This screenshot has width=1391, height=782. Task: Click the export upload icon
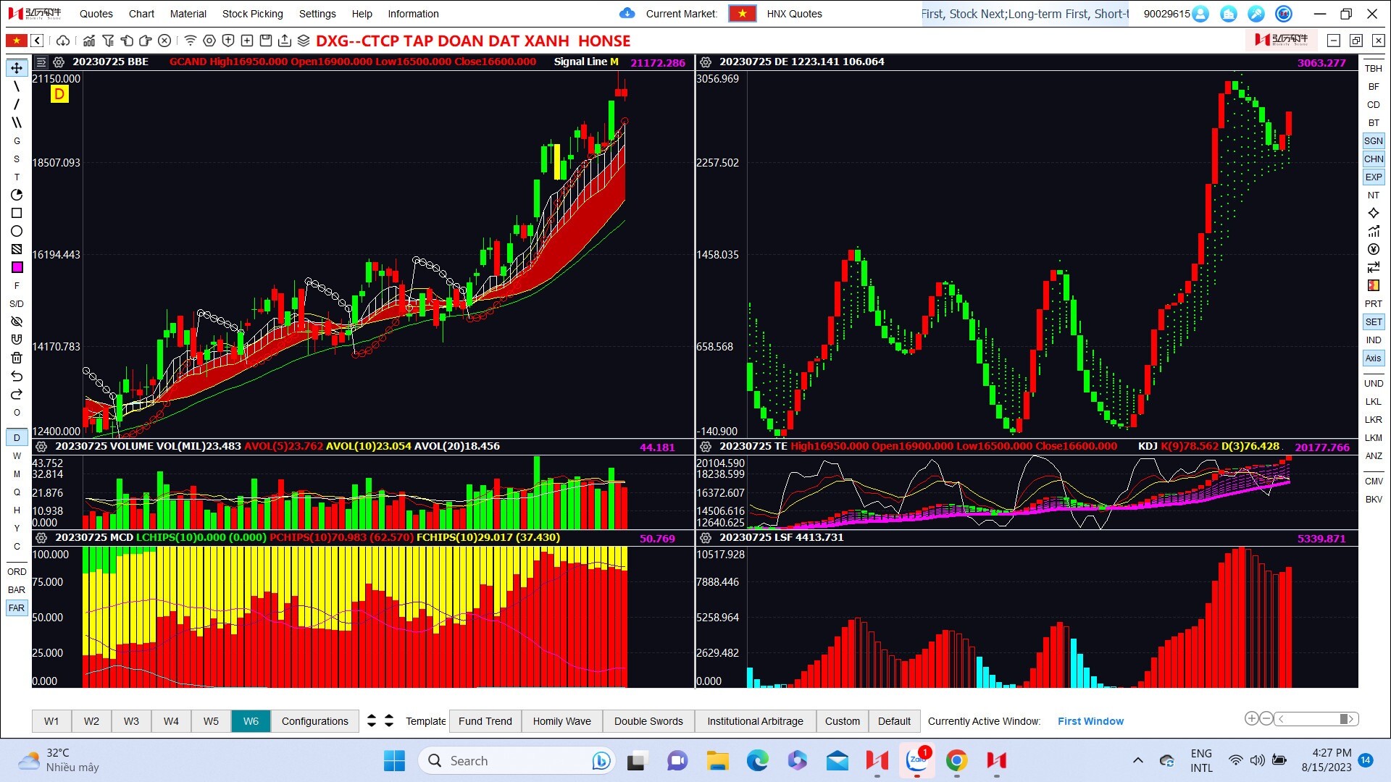pos(285,41)
